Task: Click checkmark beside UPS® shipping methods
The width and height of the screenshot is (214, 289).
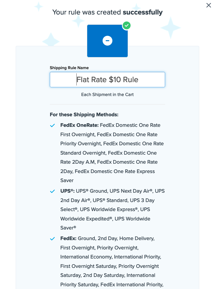Action: click(x=53, y=191)
